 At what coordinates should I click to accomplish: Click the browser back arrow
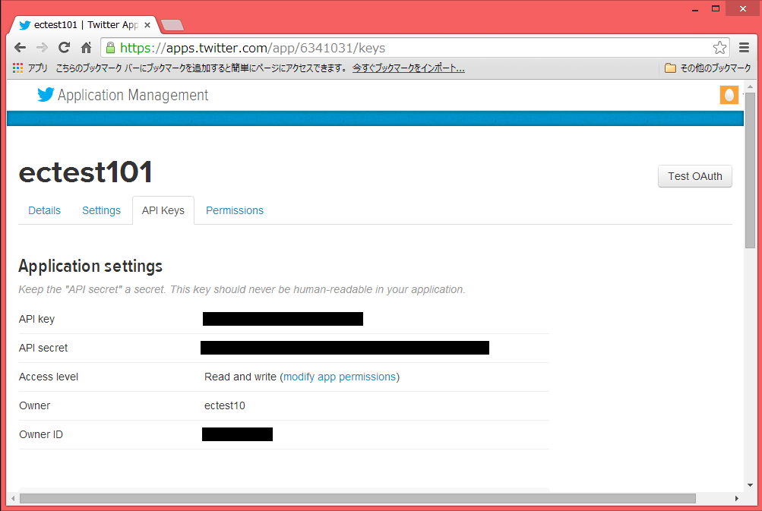click(21, 47)
